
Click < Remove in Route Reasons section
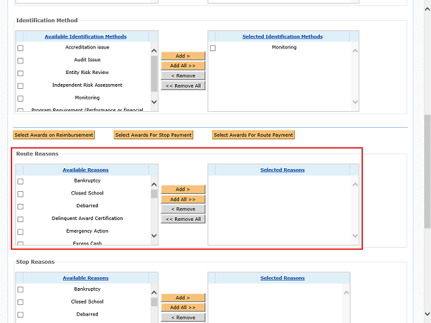(x=183, y=209)
